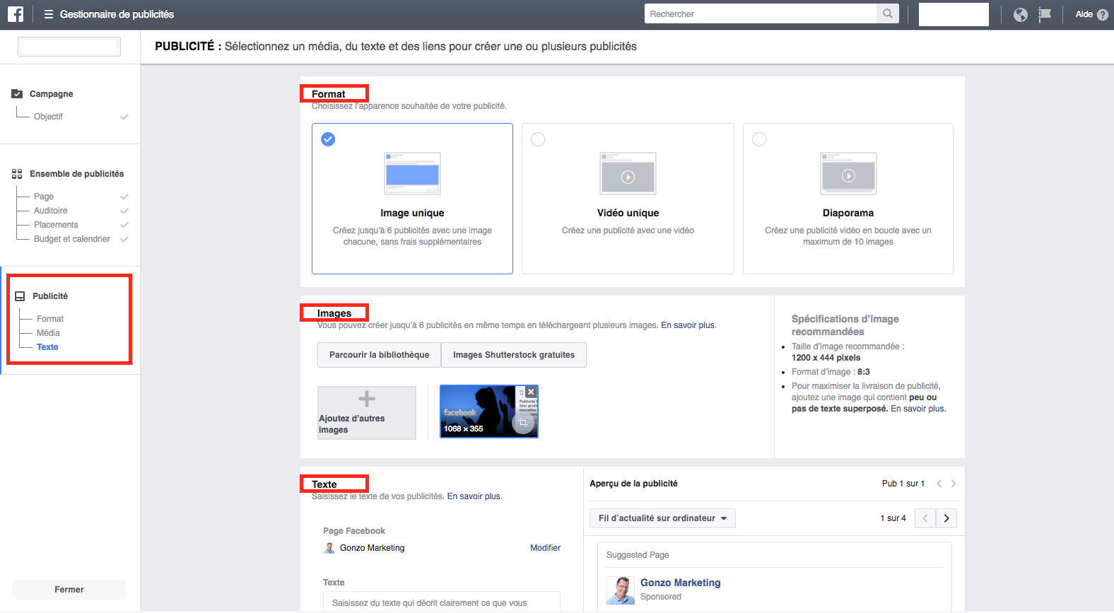Screen dimensions: 1114x613
Task: Open Images Shutterstock gratuites
Action: [x=514, y=355]
